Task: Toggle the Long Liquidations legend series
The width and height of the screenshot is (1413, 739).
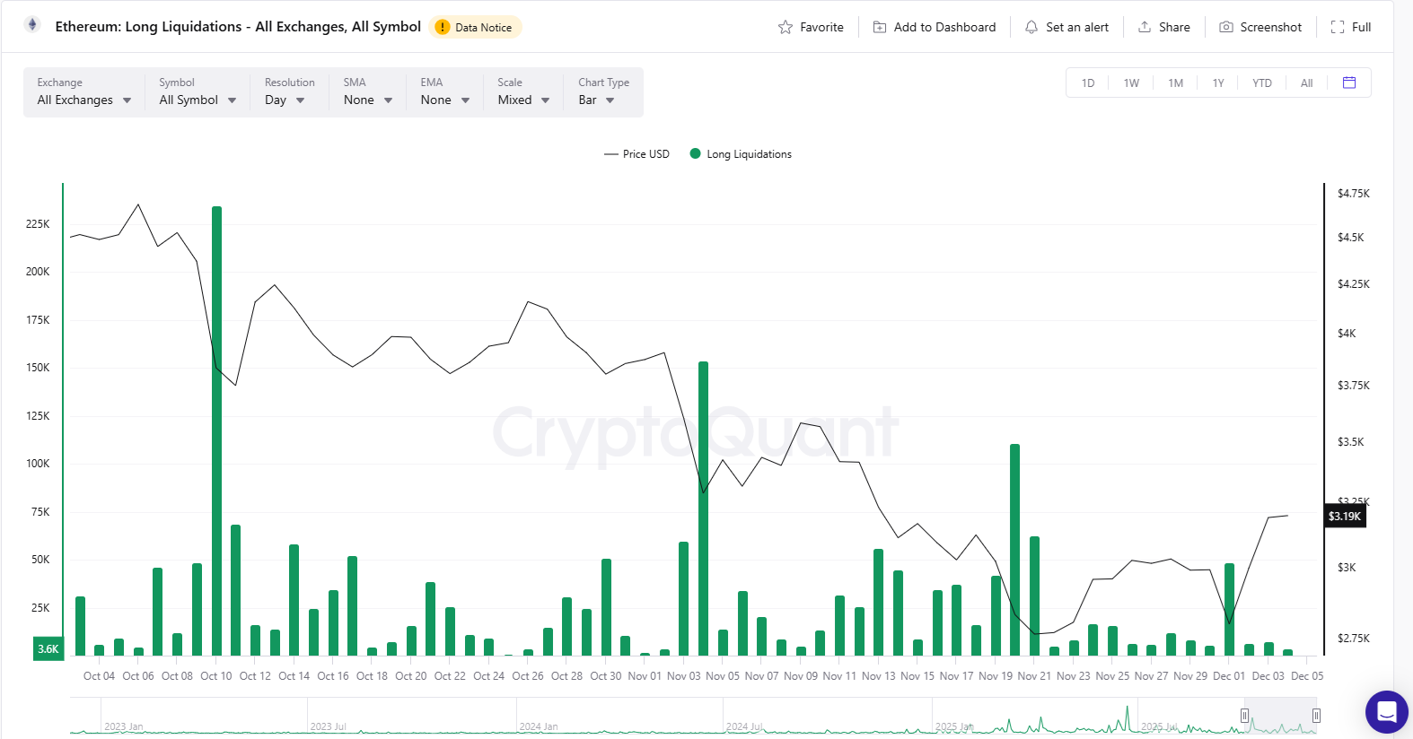Action: tap(741, 154)
